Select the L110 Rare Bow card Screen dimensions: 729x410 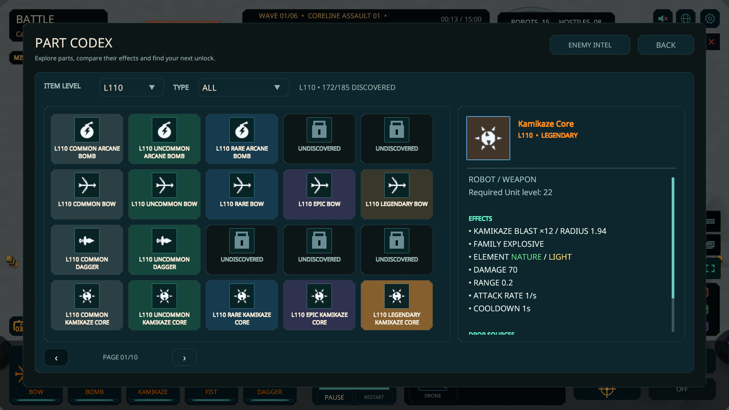(x=242, y=194)
